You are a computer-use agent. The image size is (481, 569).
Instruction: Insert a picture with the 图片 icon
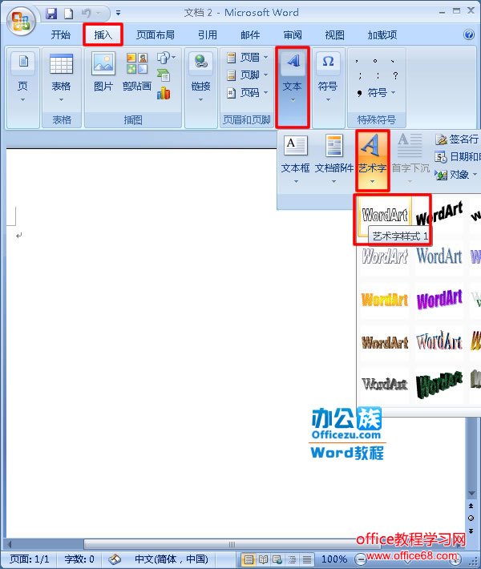pyautogui.click(x=103, y=63)
